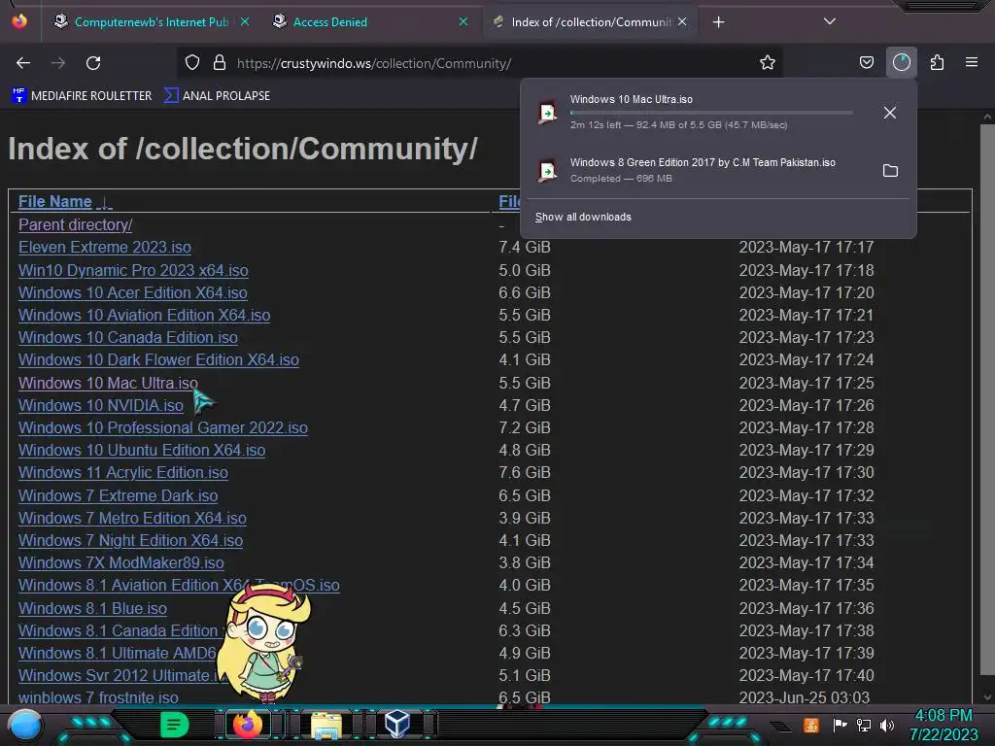Click Windows 10 Dark Flower Edition X64.iso
995x746 pixels.
tap(158, 359)
